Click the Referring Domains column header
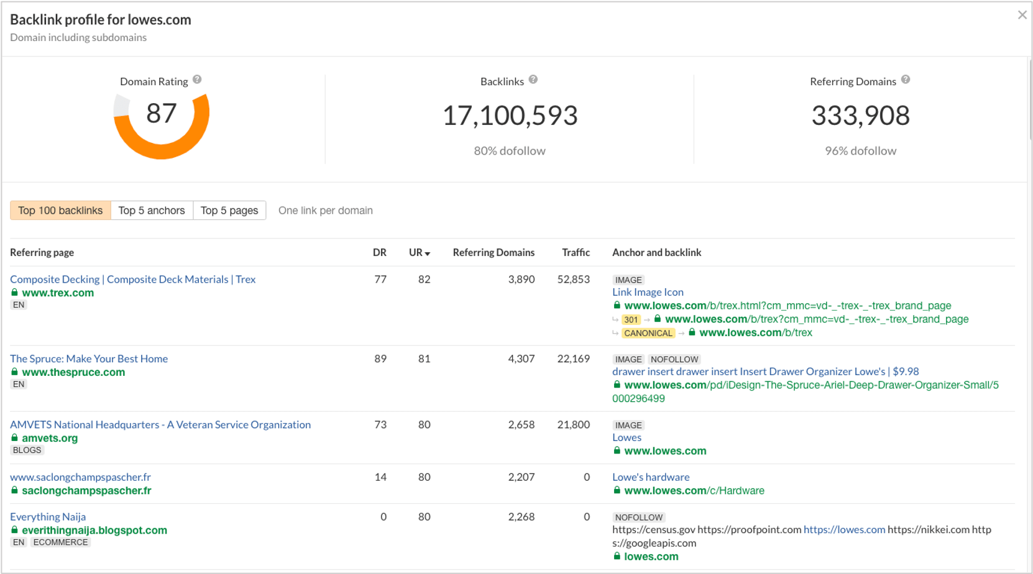Screen dimensions: 1033x574 pyautogui.click(x=494, y=252)
